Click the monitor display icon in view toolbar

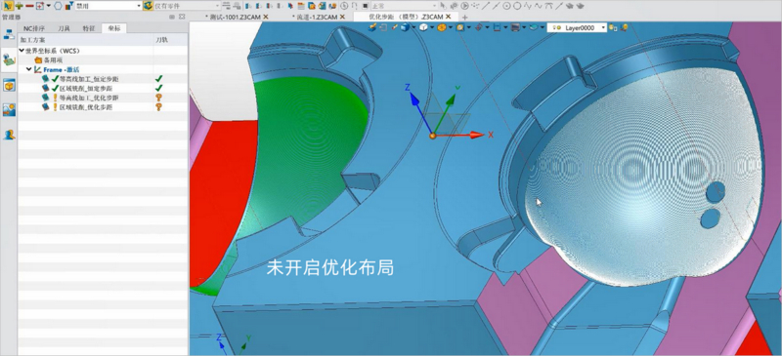[516, 28]
